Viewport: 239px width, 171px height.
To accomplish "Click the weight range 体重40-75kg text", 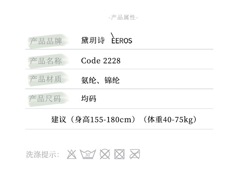I will (170, 120).
